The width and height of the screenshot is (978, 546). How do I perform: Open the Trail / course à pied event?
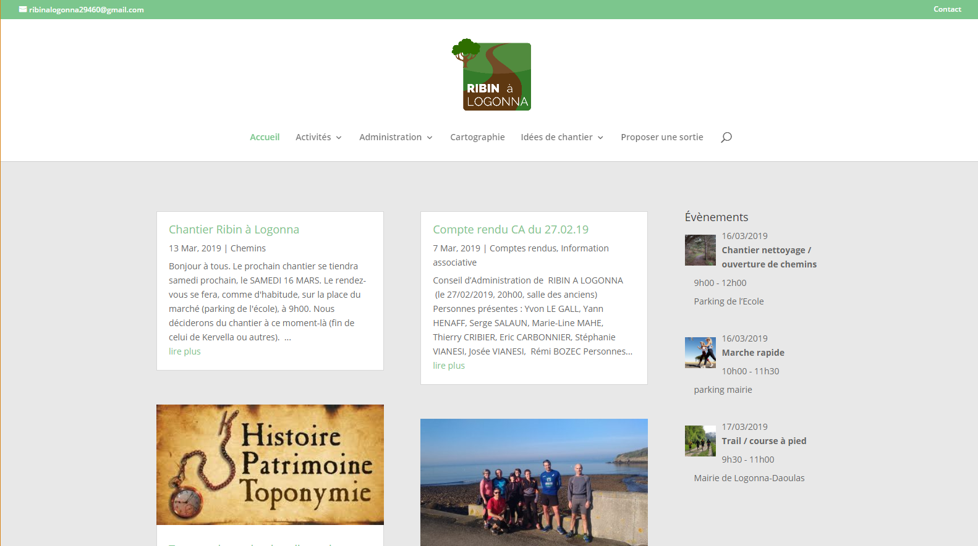[x=764, y=441]
